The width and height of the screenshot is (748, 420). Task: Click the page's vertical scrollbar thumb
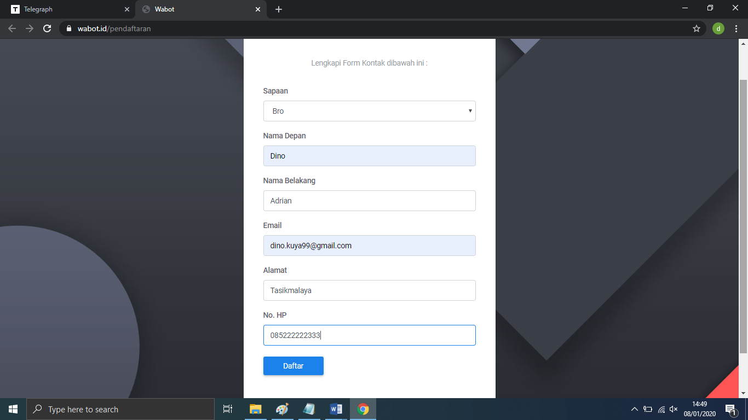point(743,216)
